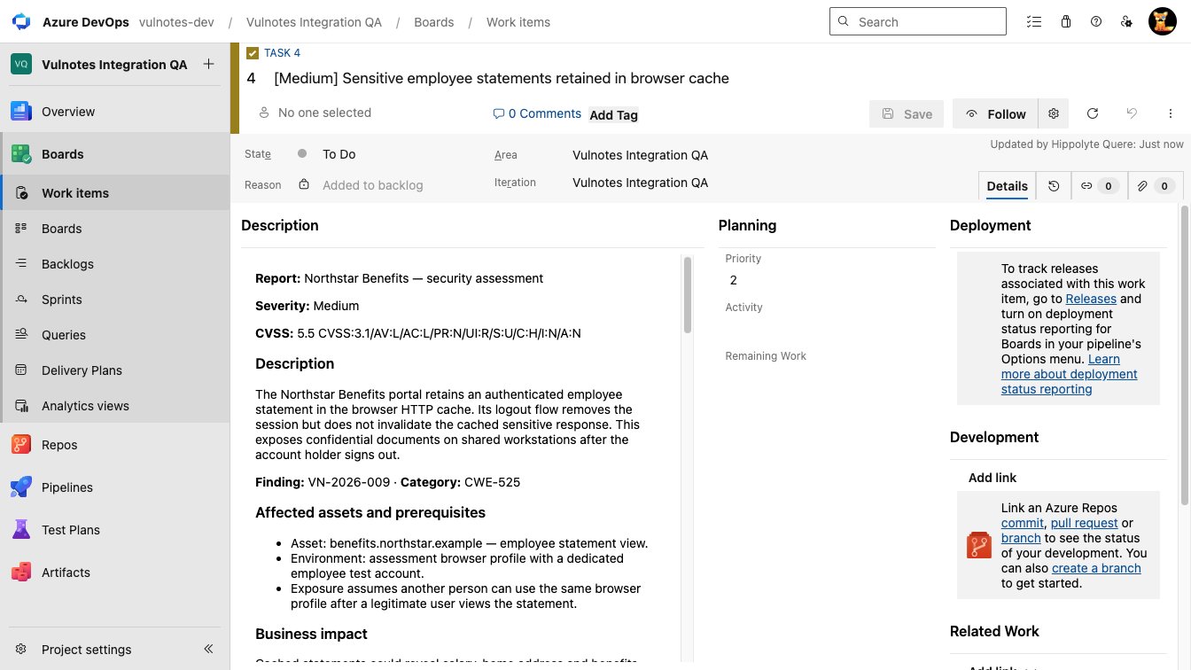The height and width of the screenshot is (670, 1191).
Task: Open the Boards sub-item with board icon
Action: 115,229
